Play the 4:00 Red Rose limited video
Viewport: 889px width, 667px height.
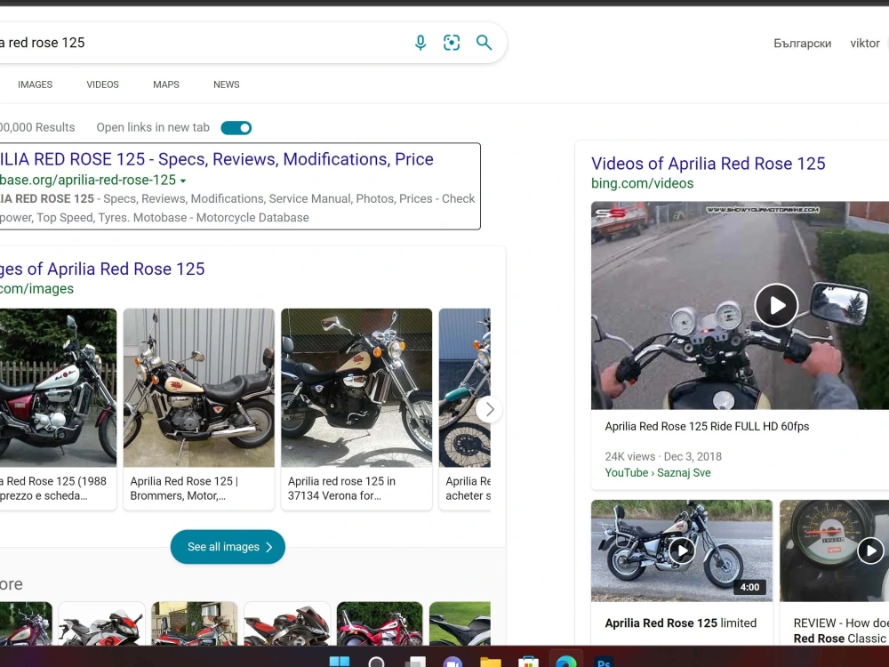pyautogui.click(x=682, y=550)
